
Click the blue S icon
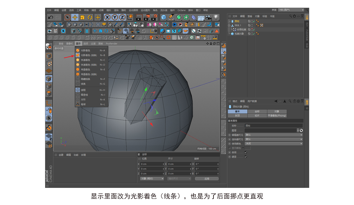click(x=63, y=31)
